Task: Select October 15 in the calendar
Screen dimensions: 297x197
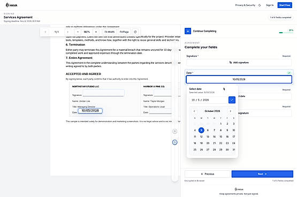Action: tap(220, 137)
